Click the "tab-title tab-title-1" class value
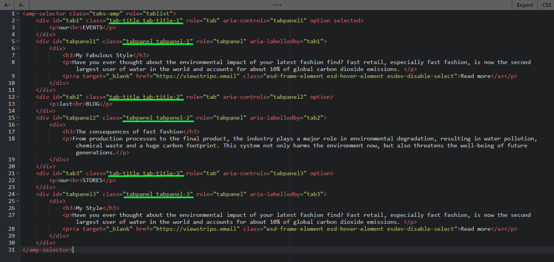The image size is (554, 262). point(145,20)
